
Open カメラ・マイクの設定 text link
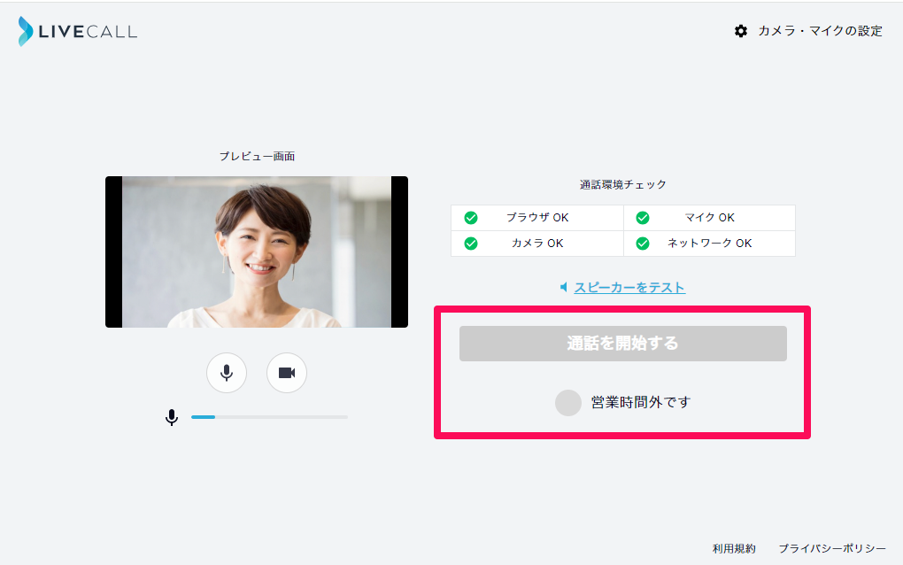[x=820, y=31]
